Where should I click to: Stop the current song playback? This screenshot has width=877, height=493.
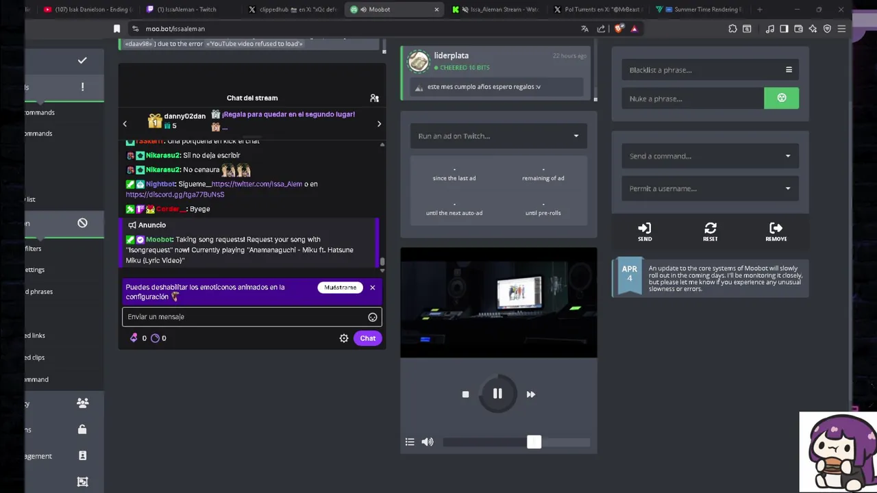coord(465,394)
